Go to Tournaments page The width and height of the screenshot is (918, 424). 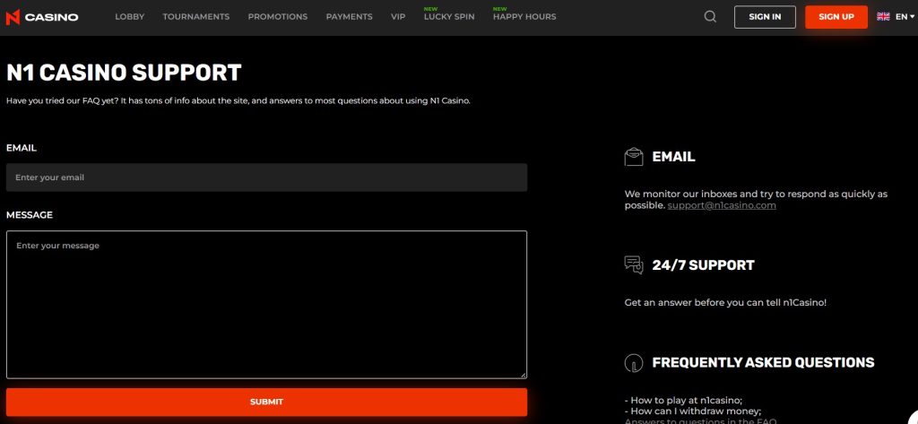(196, 17)
